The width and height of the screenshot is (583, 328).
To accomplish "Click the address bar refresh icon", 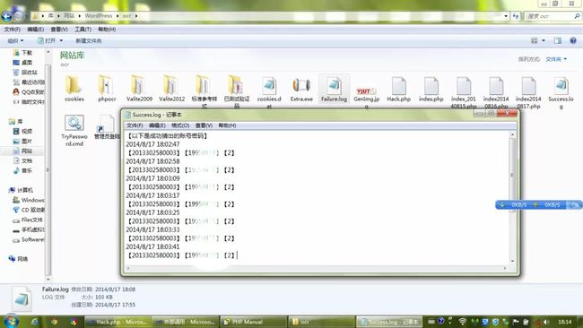I will point(516,16).
